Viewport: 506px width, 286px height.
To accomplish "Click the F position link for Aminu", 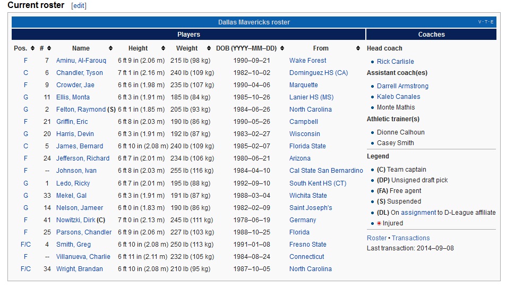I will 25,61.
